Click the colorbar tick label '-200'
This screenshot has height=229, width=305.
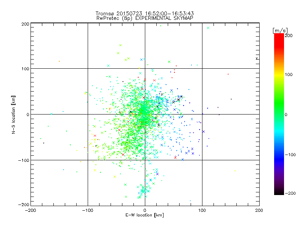(290, 194)
